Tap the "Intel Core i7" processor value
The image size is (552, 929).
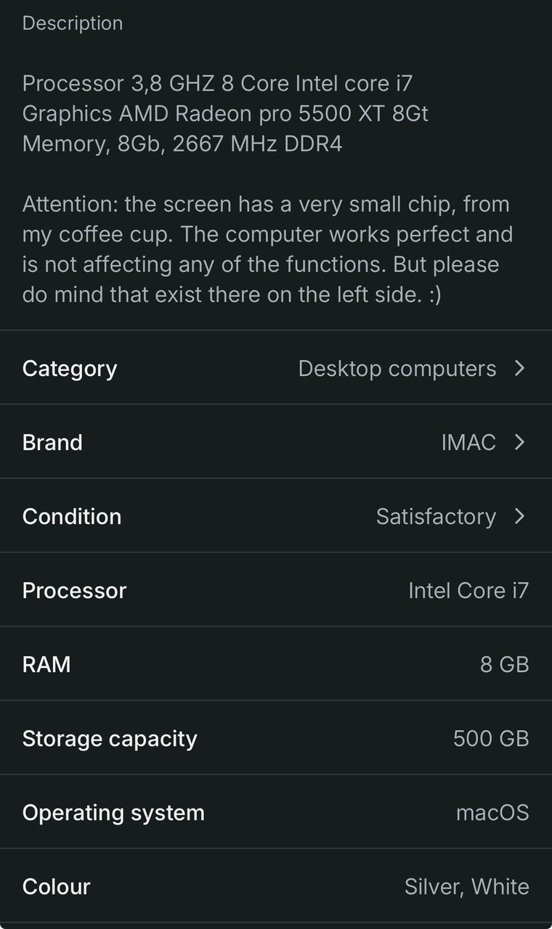(468, 590)
